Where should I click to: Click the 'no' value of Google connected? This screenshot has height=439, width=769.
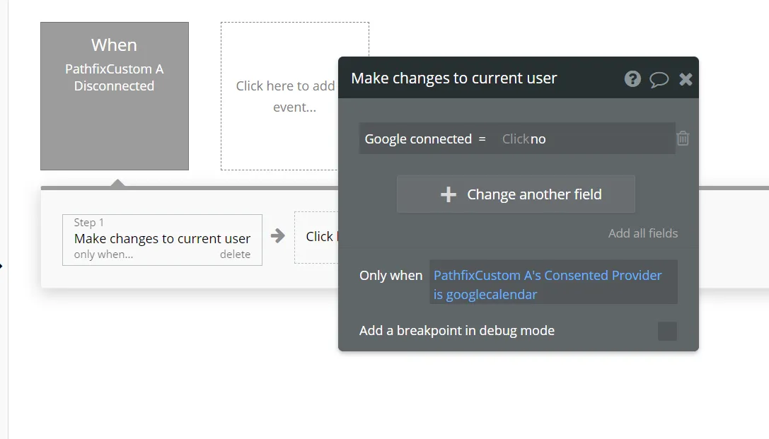(538, 139)
